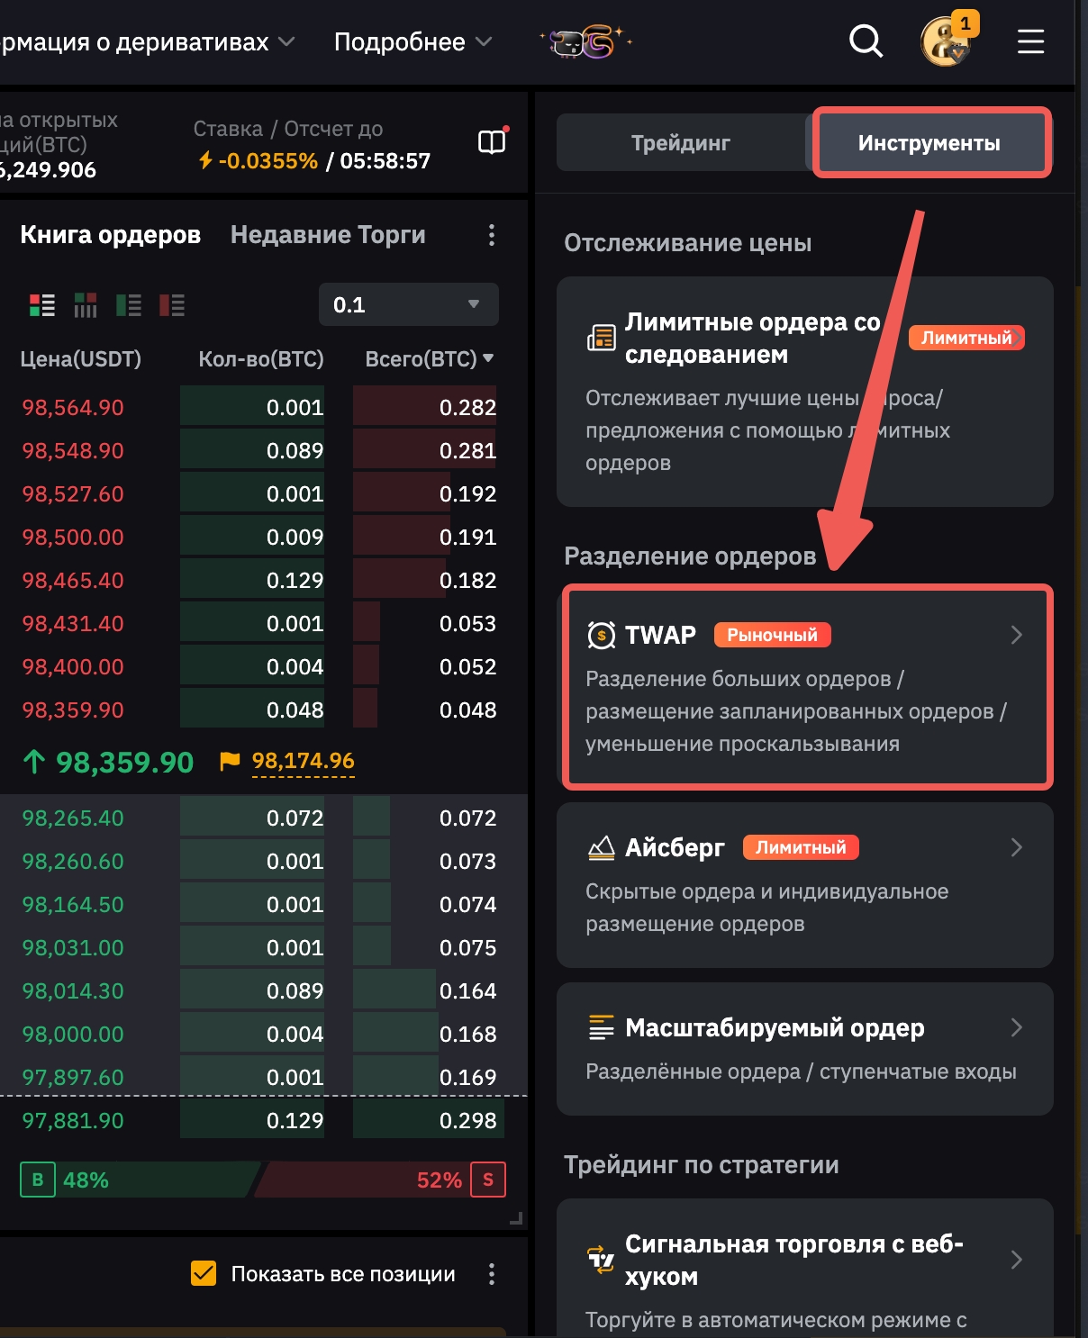
Task: Open the TWAP order tool
Action: pos(806,687)
